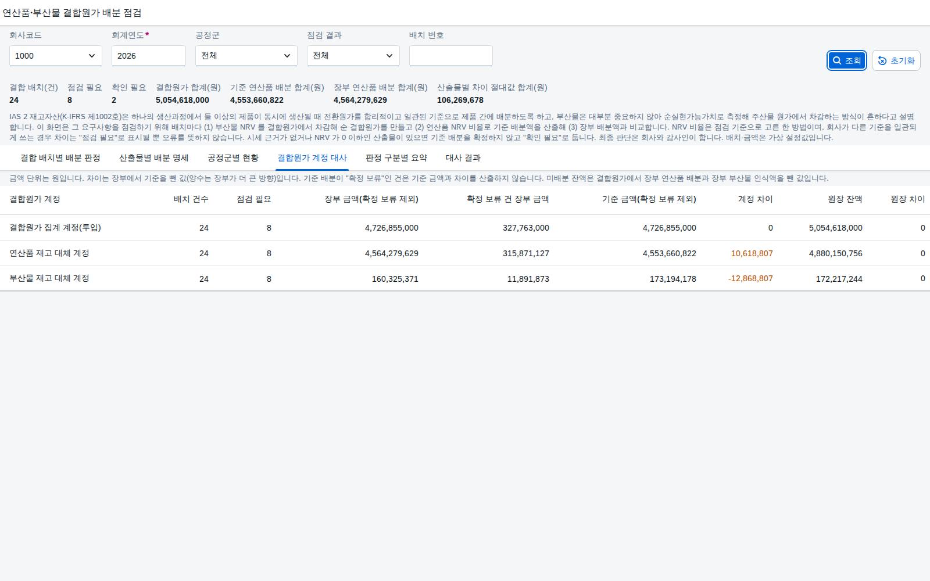930x581 pixels.
Task: Select the 결합원가 계정 대사 tab
Action: (x=312, y=158)
